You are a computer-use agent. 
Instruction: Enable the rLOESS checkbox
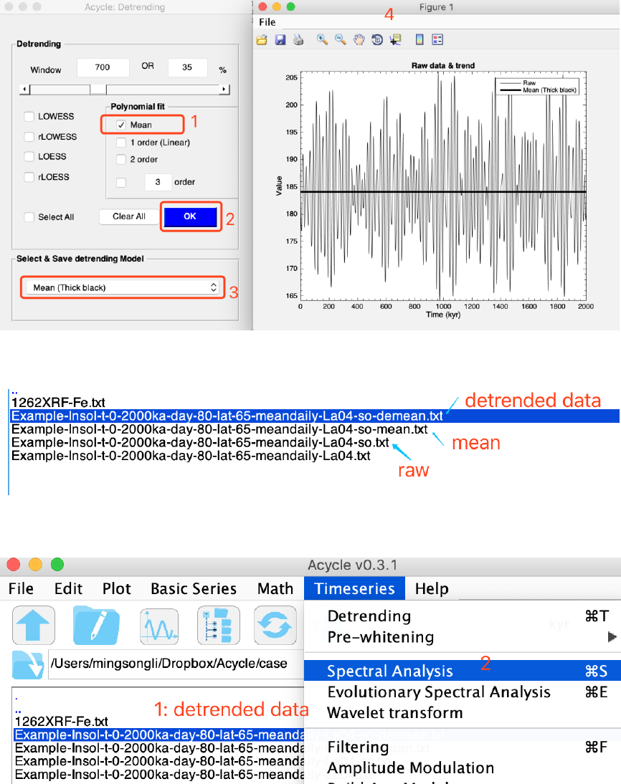point(29,177)
